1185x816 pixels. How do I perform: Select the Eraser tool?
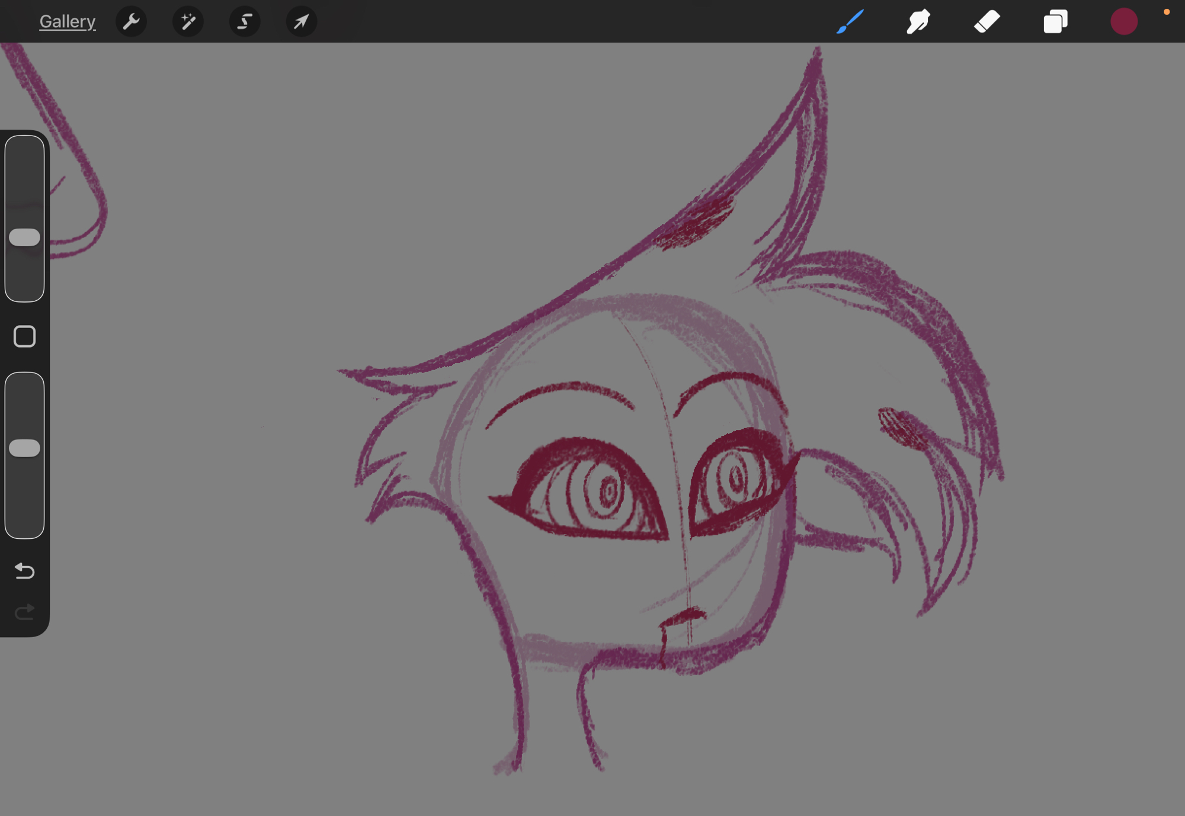987,22
